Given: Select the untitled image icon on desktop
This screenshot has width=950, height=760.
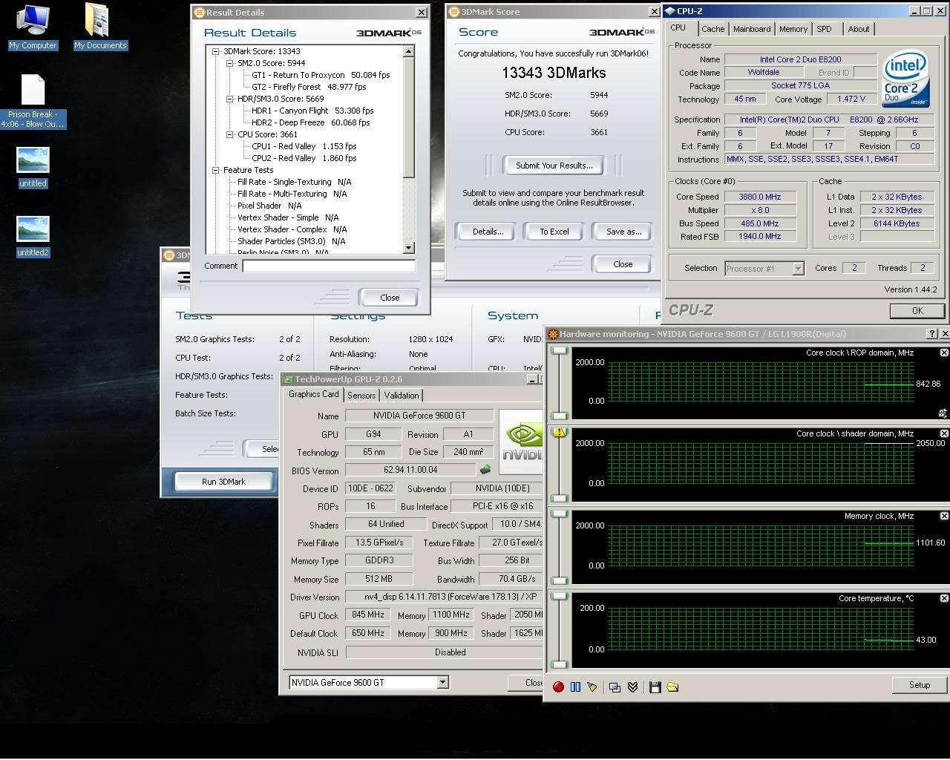Looking at the screenshot, I should click(x=33, y=168).
